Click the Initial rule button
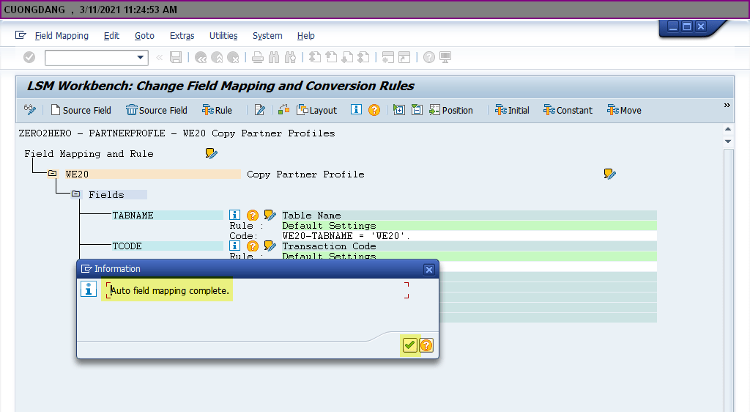 coord(512,110)
